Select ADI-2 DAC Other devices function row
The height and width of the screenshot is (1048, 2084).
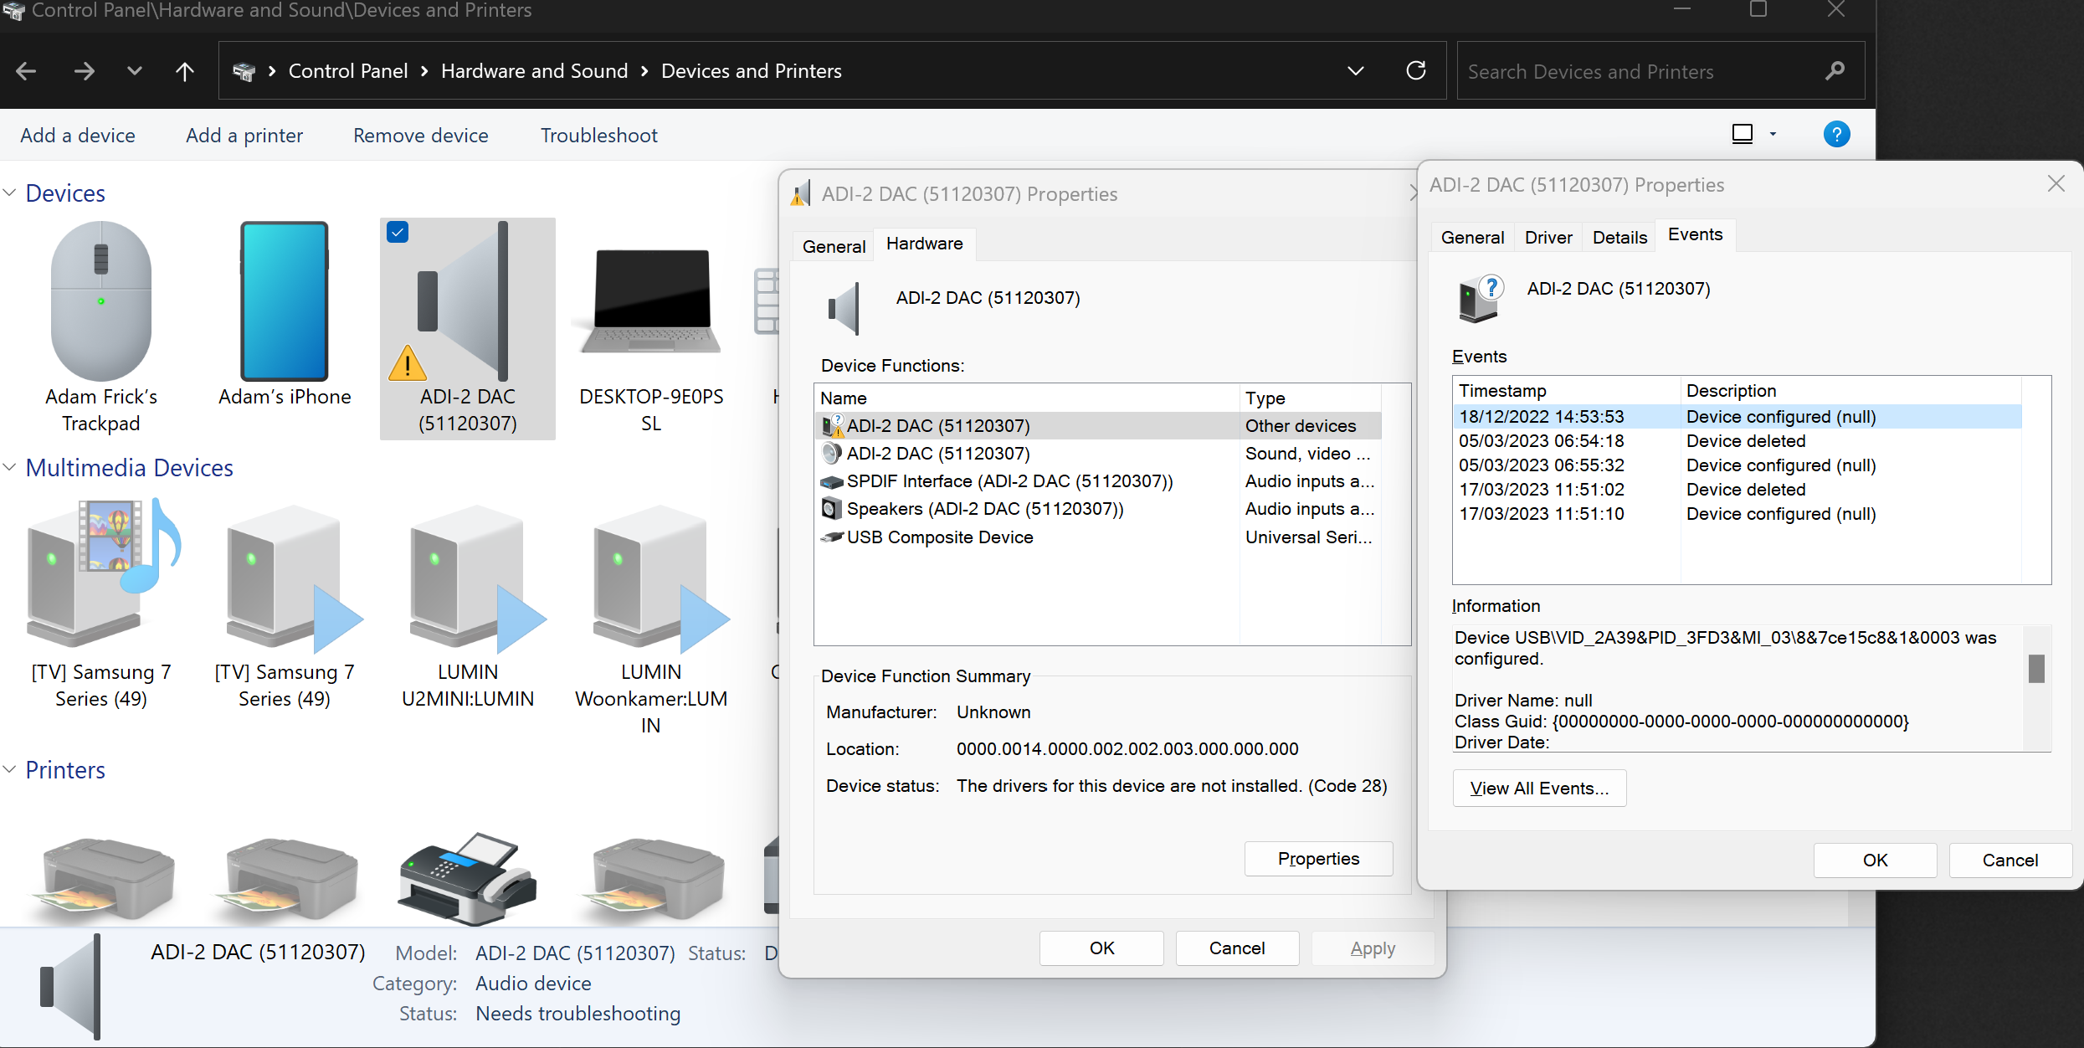[x=1098, y=426]
